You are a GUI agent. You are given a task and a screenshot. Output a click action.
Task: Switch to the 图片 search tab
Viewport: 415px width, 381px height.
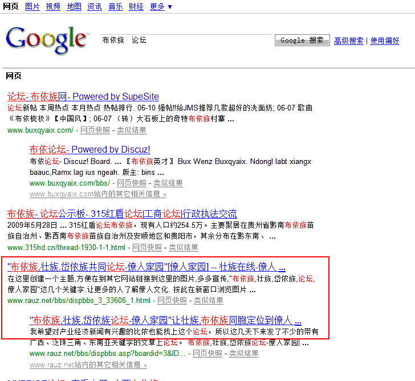pyautogui.click(x=32, y=7)
